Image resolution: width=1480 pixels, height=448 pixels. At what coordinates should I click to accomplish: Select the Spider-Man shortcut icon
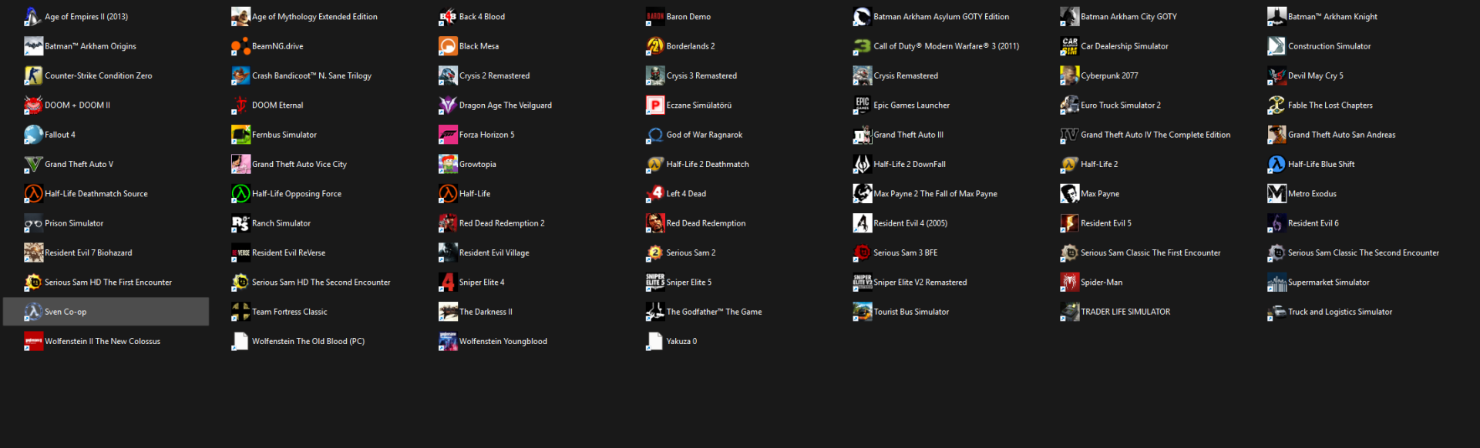coord(1070,282)
